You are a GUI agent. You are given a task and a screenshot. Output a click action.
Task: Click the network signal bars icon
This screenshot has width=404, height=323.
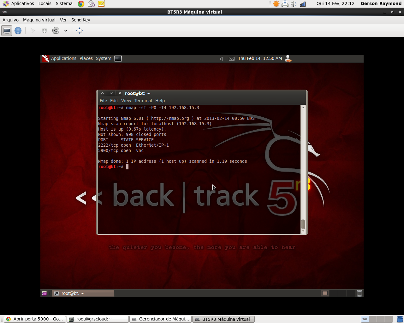point(303,4)
